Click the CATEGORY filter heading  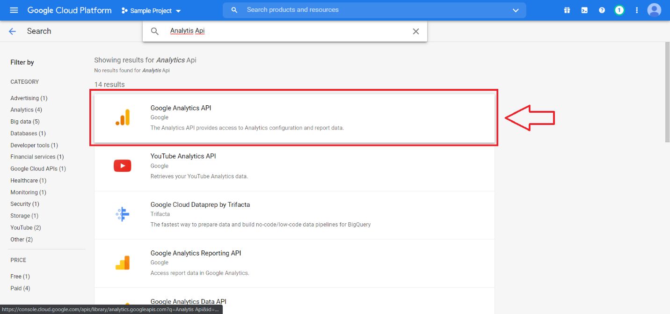pos(25,82)
